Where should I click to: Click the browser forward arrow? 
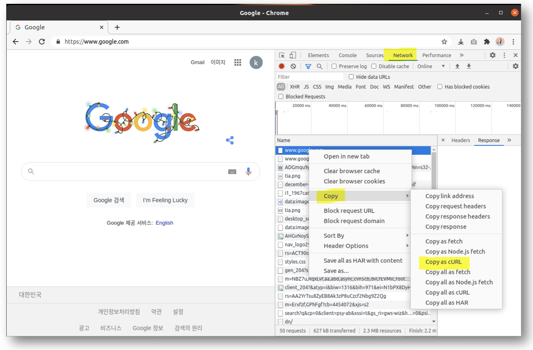[x=29, y=42]
